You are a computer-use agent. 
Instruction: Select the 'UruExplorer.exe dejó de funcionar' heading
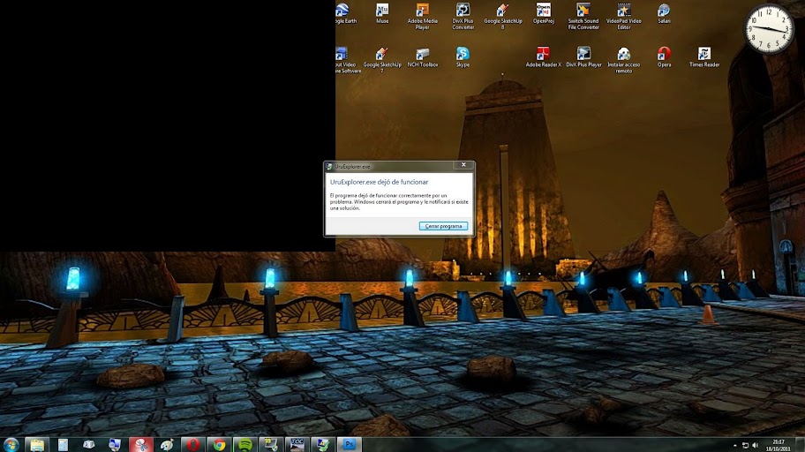[x=379, y=182]
